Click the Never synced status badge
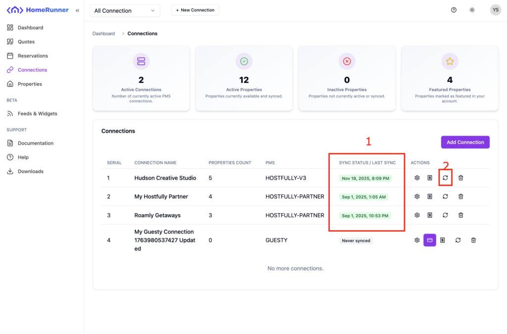This screenshot has height=334, width=507. [356, 240]
